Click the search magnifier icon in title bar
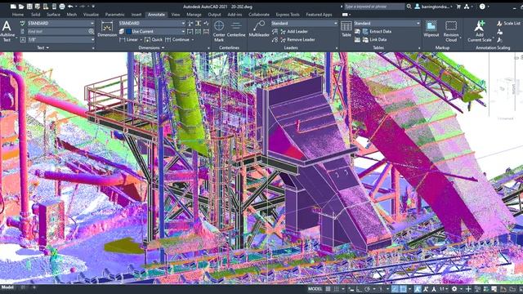 (x=409, y=7)
